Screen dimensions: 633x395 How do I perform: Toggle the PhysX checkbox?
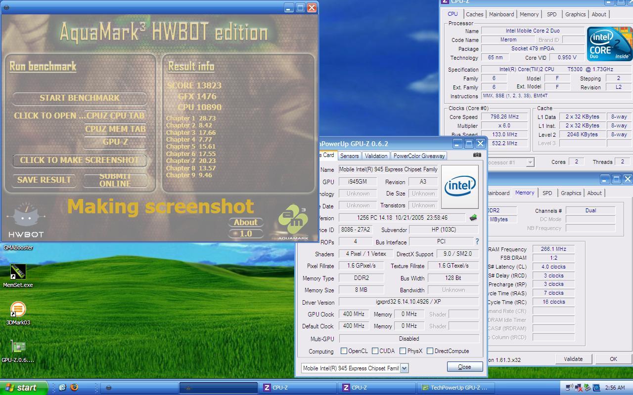click(x=403, y=351)
